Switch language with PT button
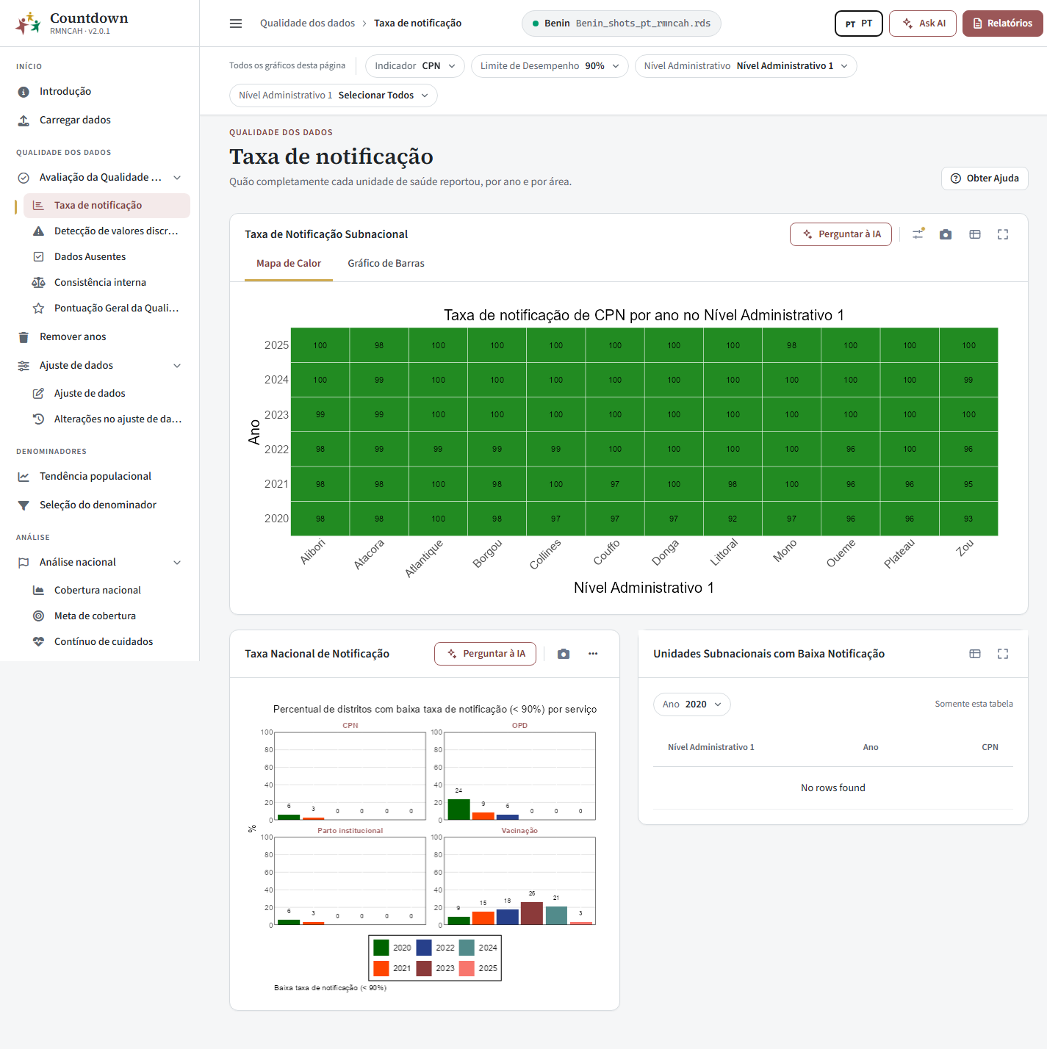 [859, 24]
